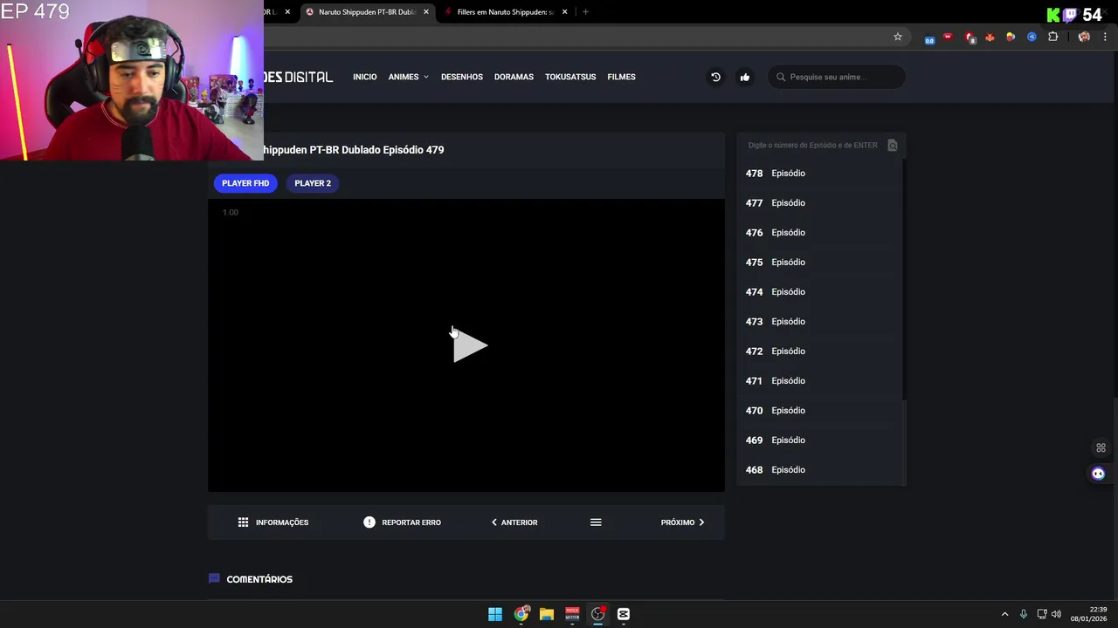Open the browser extensions puzzle icon
Screen dimensions: 1118x628
click(1052, 37)
